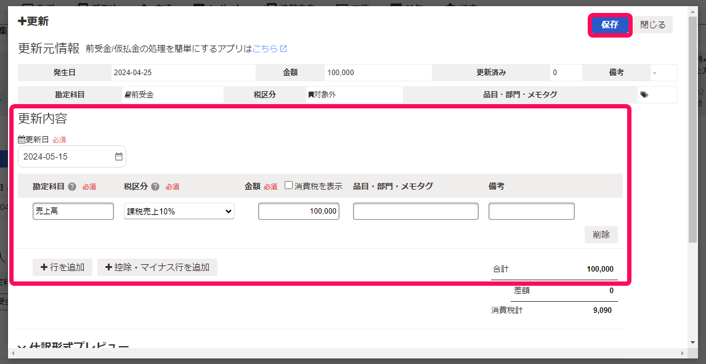Enable the 消費税を表示 checkbox
The width and height of the screenshot is (706, 364).
[288, 185]
